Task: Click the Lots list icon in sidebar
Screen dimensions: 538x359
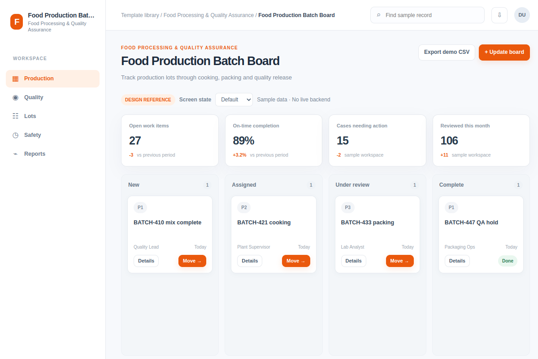Action: click(15, 116)
